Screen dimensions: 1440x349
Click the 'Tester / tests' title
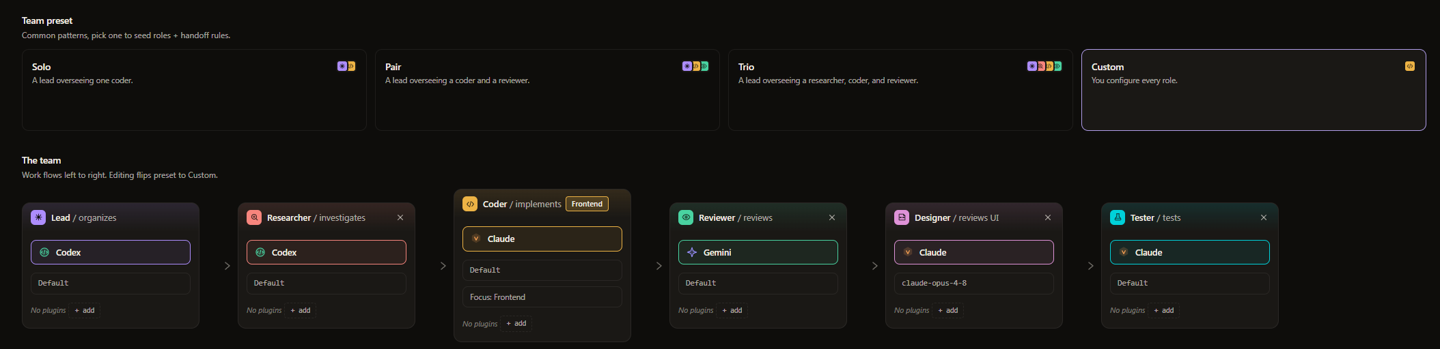(1155, 218)
